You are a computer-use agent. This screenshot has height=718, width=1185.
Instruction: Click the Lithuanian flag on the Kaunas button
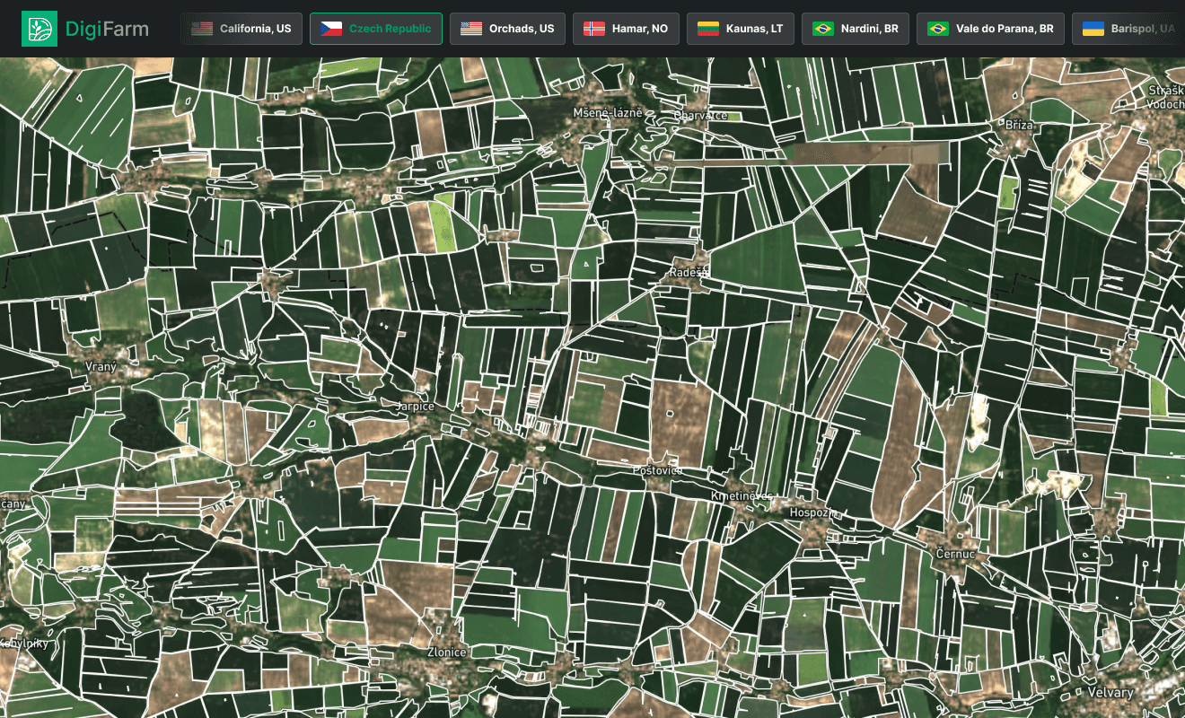point(707,28)
